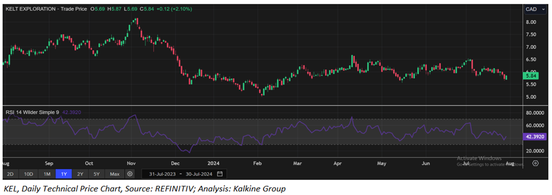The width and height of the screenshot is (552, 195).
Task: Click the 2024 label on time axis
Action: click(214, 164)
